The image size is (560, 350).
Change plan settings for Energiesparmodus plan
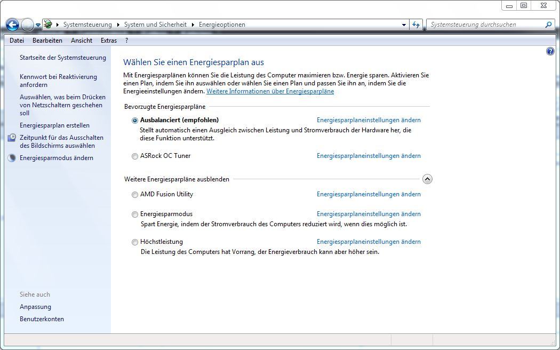pyautogui.click(x=369, y=214)
